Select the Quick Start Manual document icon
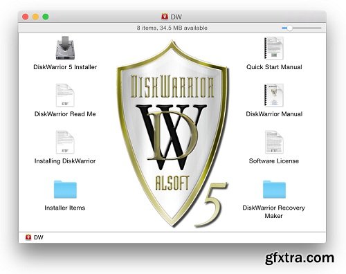This screenshot has width=346, height=274. pos(274,48)
